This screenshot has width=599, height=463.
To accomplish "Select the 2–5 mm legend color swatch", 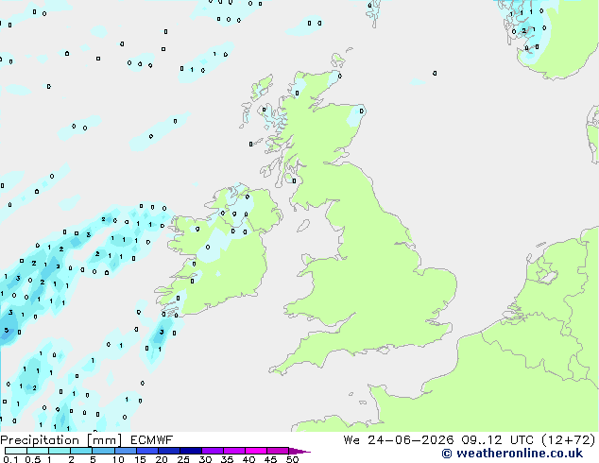I will (x=81, y=451).
